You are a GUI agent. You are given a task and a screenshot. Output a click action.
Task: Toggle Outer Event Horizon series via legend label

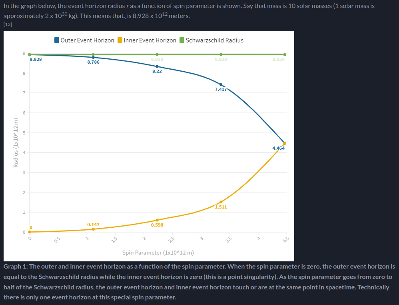(x=87, y=40)
